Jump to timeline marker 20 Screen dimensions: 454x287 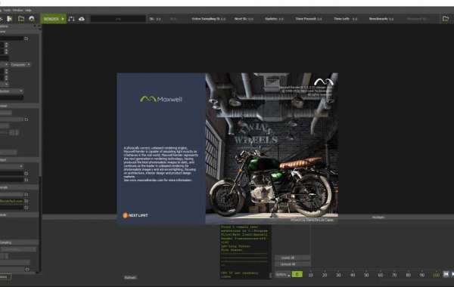[325, 275]
